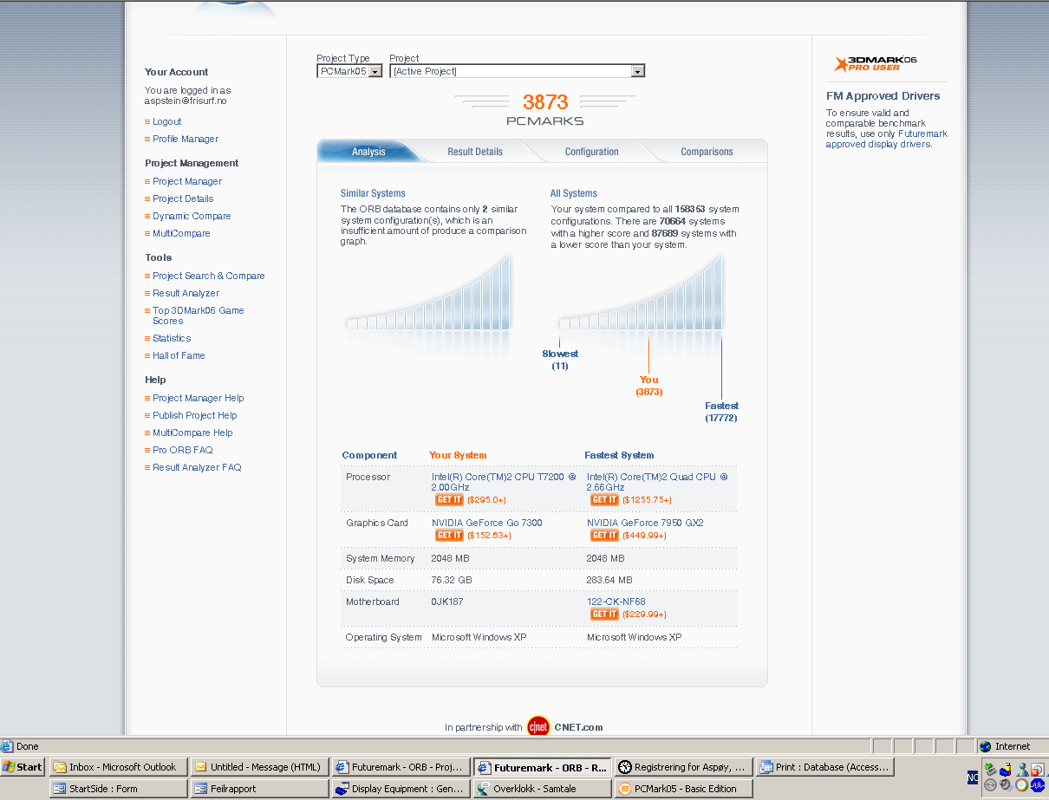The width and height of the screenshot is (1049, 800).
Task: Switch to Feilrapport taskbar button
Action: [x=260, y=789]
